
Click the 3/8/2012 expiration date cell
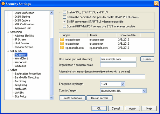(124, 40)
